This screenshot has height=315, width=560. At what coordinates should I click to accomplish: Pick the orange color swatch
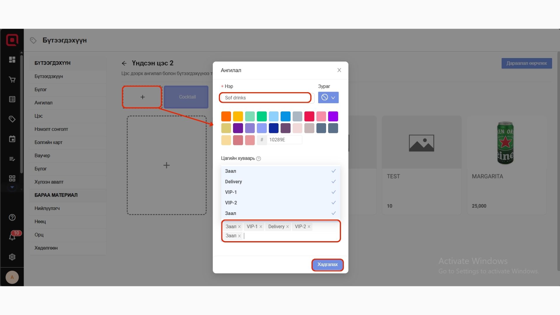point(226,116)
